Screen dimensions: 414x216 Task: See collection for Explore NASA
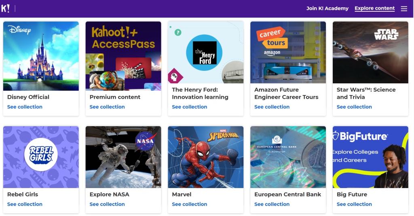[x=107, y=204]
